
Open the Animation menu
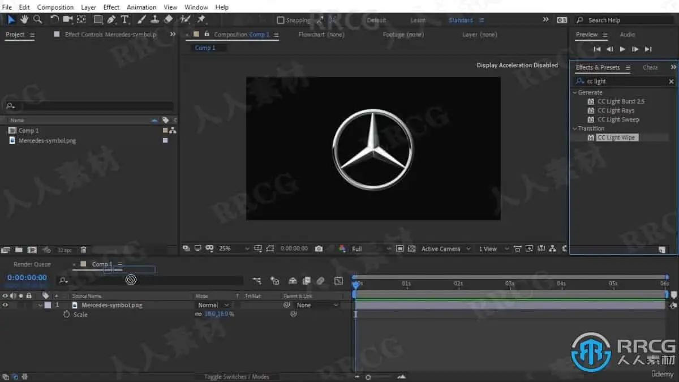coord(141,7)
